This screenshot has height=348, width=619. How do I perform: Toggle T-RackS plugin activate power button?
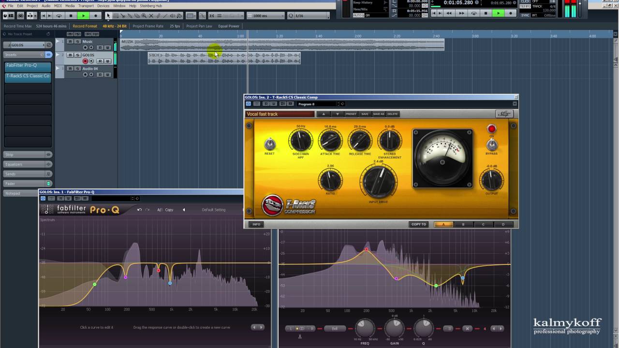point(248,104)
